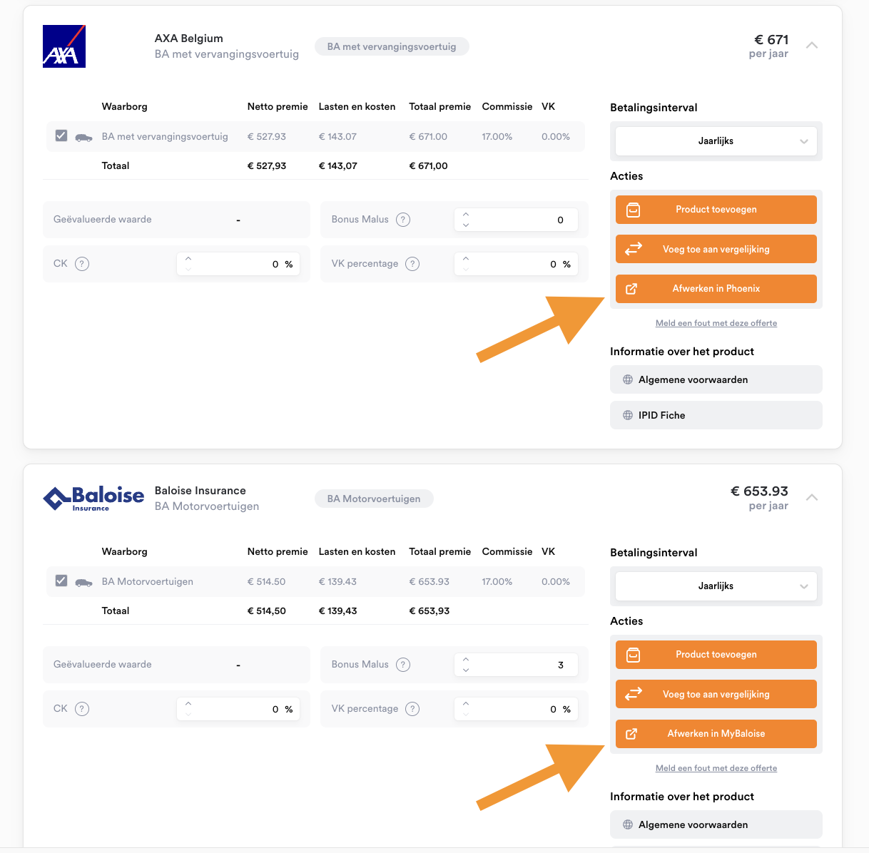Uncheck BA met vervangingsvoertuig coverage checkbox
The image size is (869, 853).
coord(61,136)
